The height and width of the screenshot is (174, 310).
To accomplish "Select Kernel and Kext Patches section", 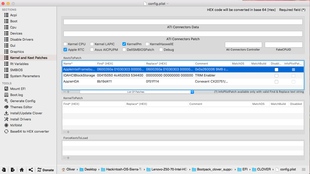I will 29,58.
